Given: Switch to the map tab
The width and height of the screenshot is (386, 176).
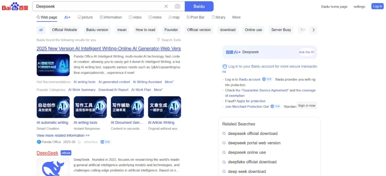Looking at the screenshot, I should tap(174, 17).
